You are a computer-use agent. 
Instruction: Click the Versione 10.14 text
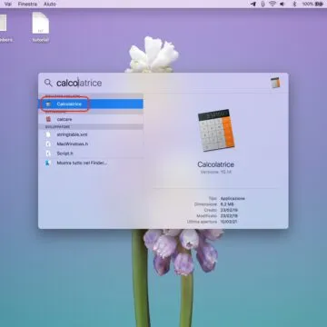pyautogui.click(x=216, y=172)
